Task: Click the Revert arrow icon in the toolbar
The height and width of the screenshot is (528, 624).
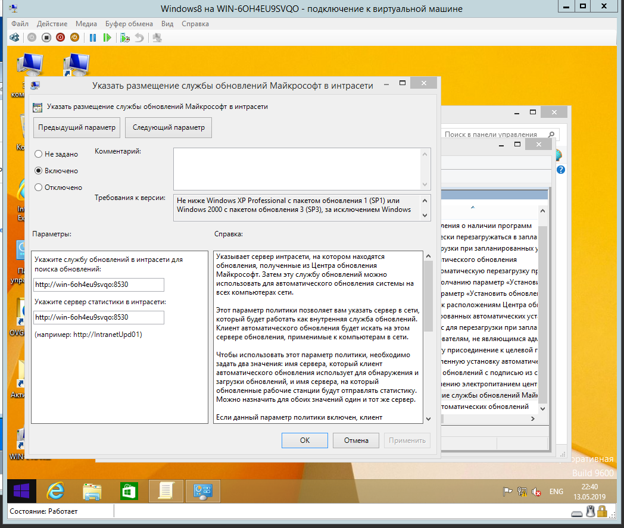Action: pos(139,38)
